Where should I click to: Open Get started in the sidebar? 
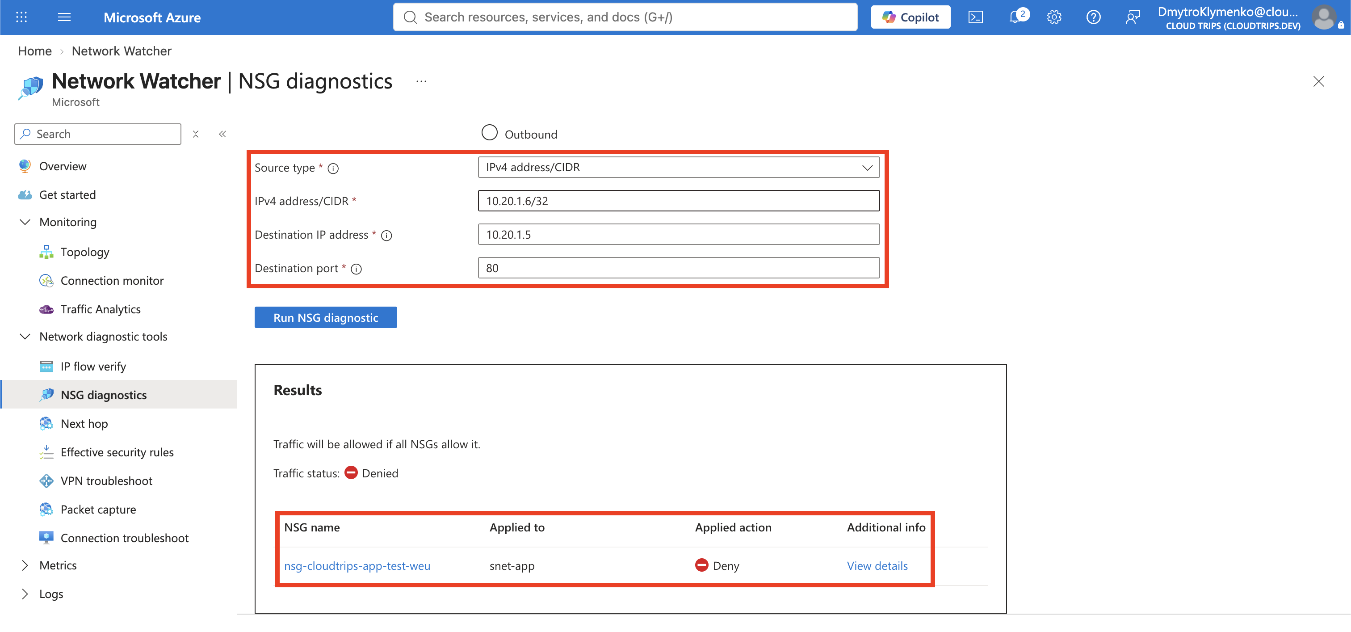[67, 194]
